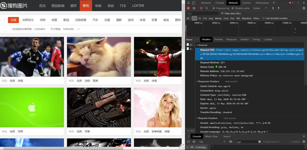This screenshot has height=150, width=307.
Task: Activate the inspect element picker
Action: (188, 3)
